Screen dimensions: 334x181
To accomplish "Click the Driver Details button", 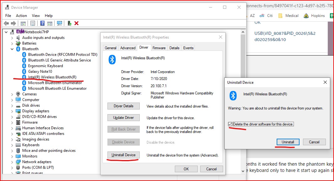I will pyautogui.click(x=123, y=106).
